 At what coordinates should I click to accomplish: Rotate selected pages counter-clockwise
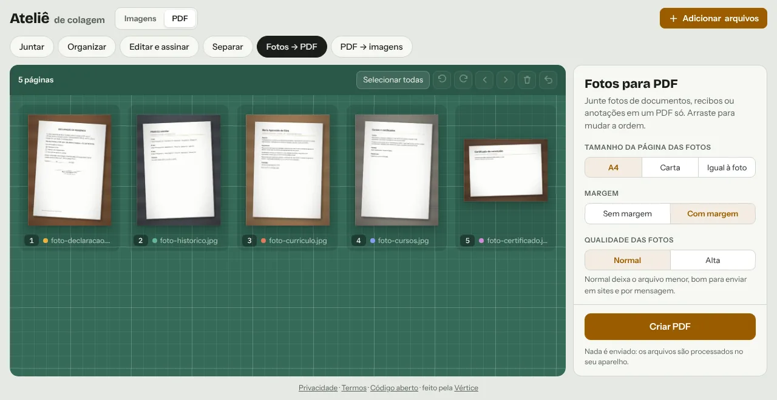(x=443, y=80)
